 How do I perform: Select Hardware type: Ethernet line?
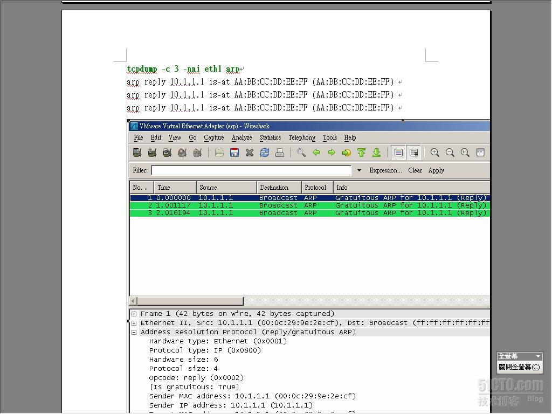(218, 341)
